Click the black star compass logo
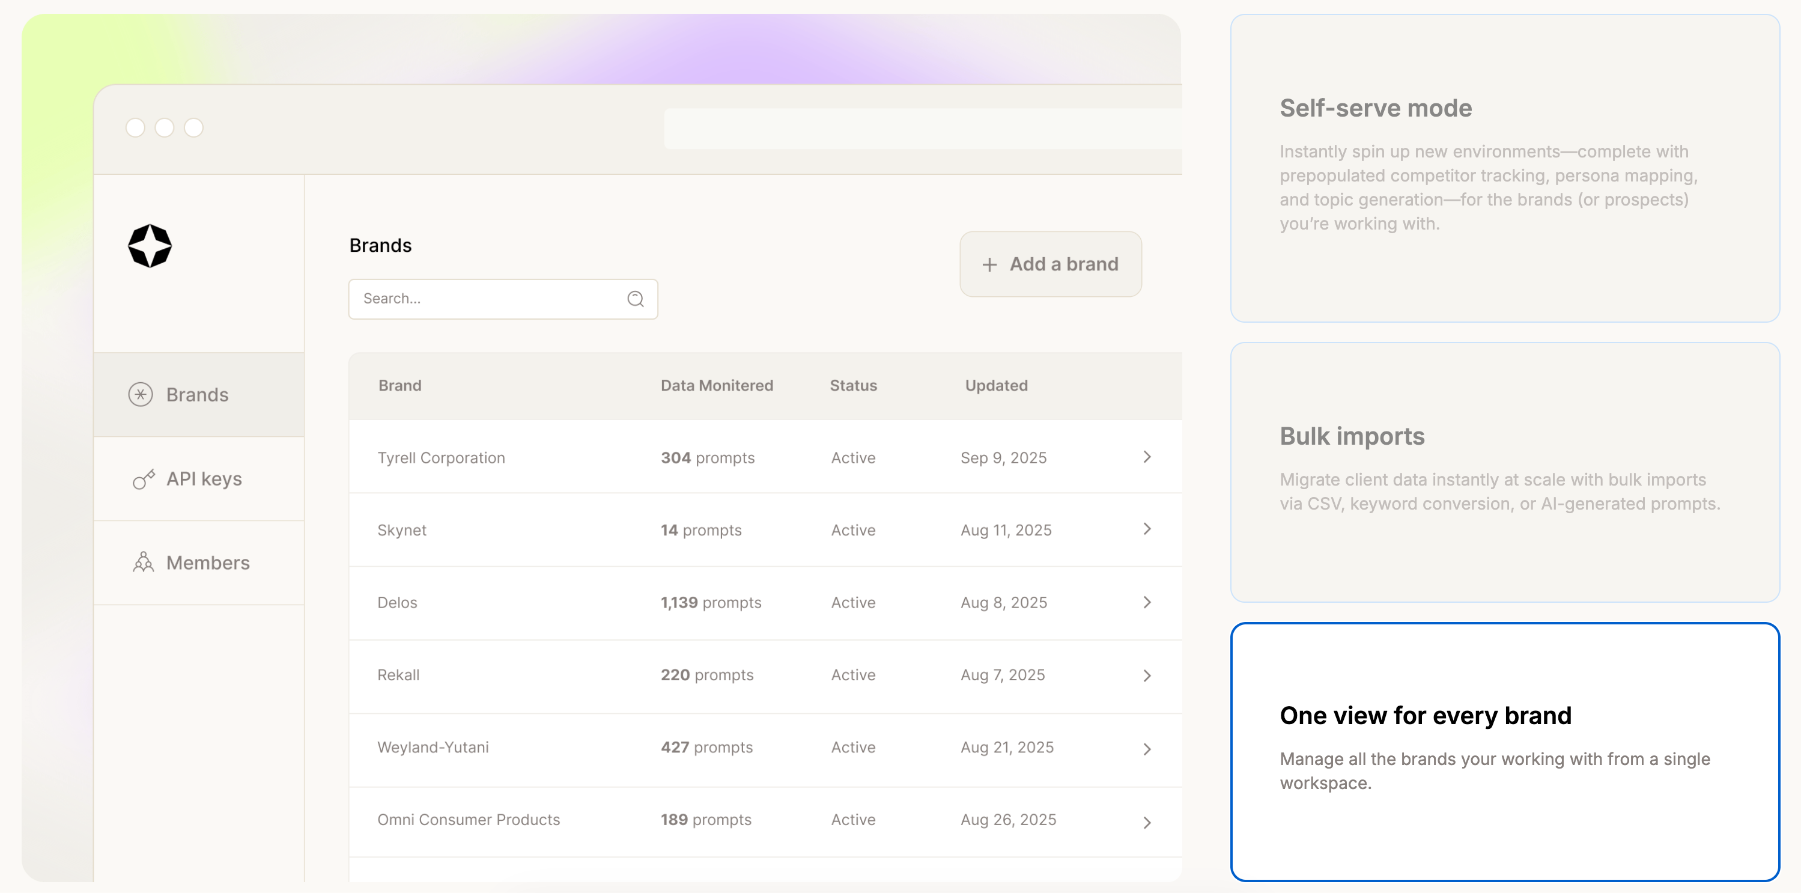 (x=150, y=246)
